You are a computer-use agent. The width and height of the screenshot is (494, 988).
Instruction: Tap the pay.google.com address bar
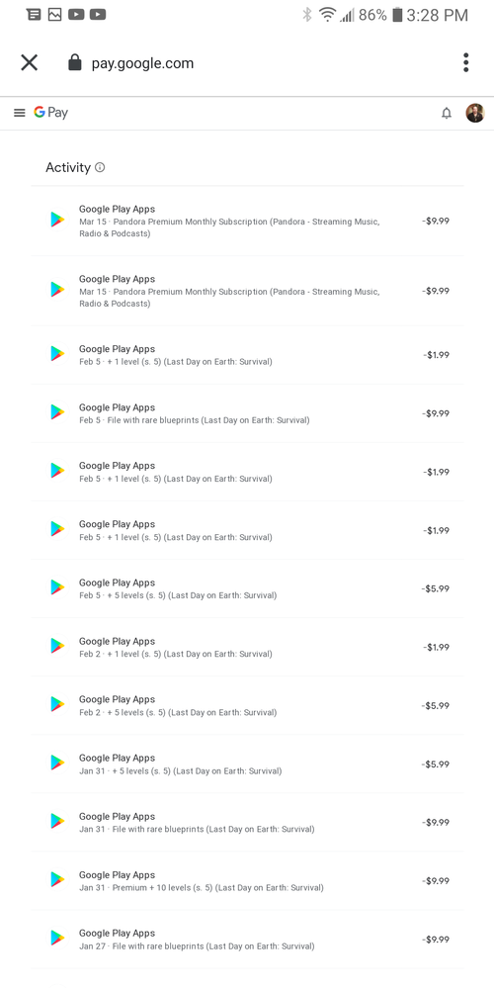pyautogui.click(x=143, y=63)
